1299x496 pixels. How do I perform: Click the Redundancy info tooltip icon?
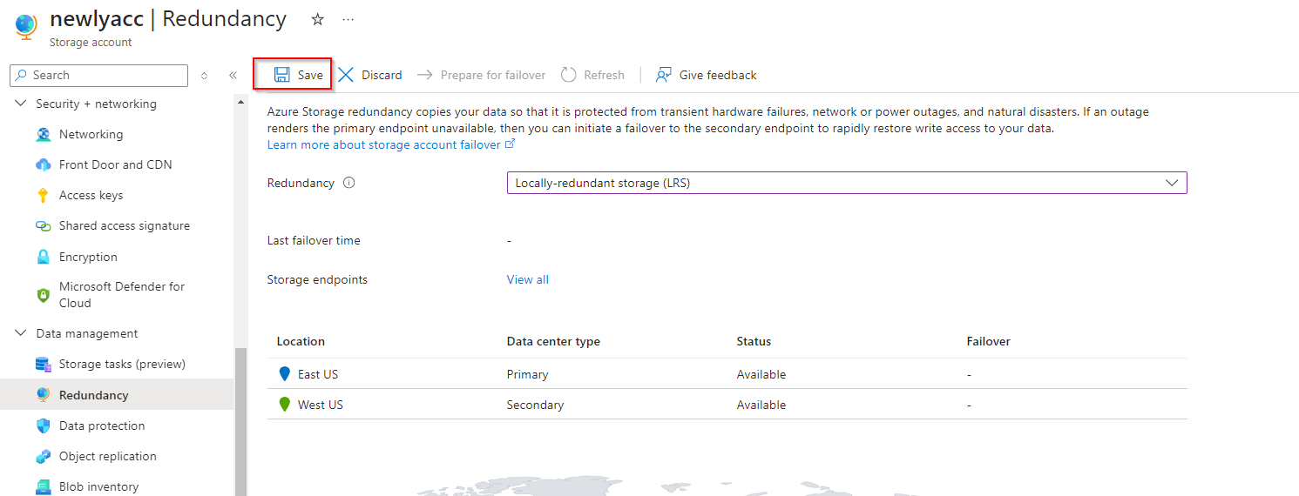click(x=349, y=184)
